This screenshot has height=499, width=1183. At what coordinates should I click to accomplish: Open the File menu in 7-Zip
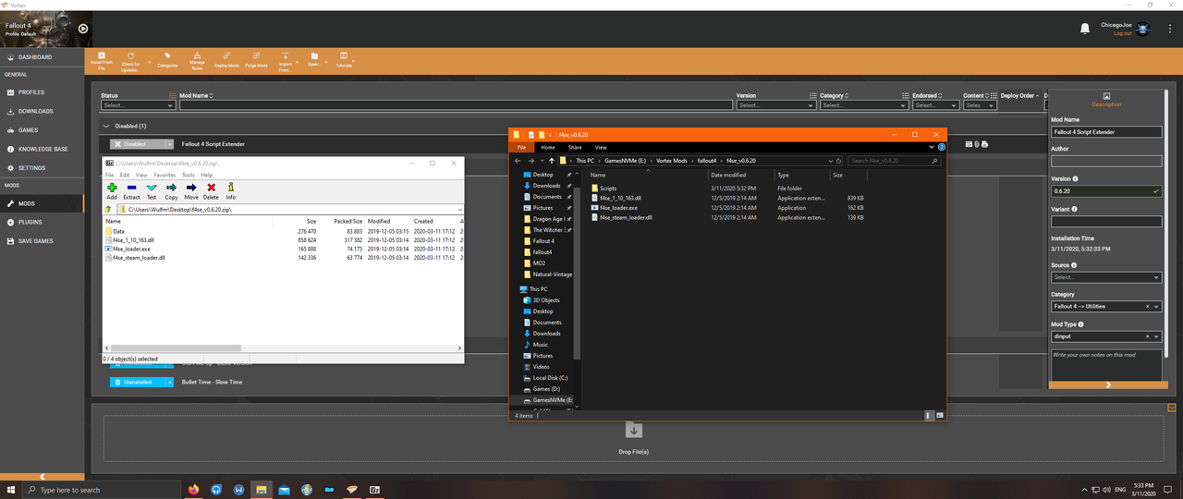point(109,175)
